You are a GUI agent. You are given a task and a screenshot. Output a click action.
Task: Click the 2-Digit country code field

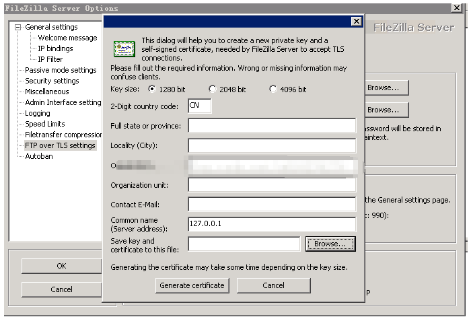pos(199,106)
